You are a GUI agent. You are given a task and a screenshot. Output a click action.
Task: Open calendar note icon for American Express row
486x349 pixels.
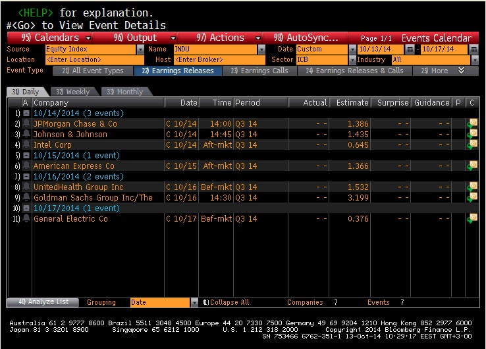click(x=472, y=166)
